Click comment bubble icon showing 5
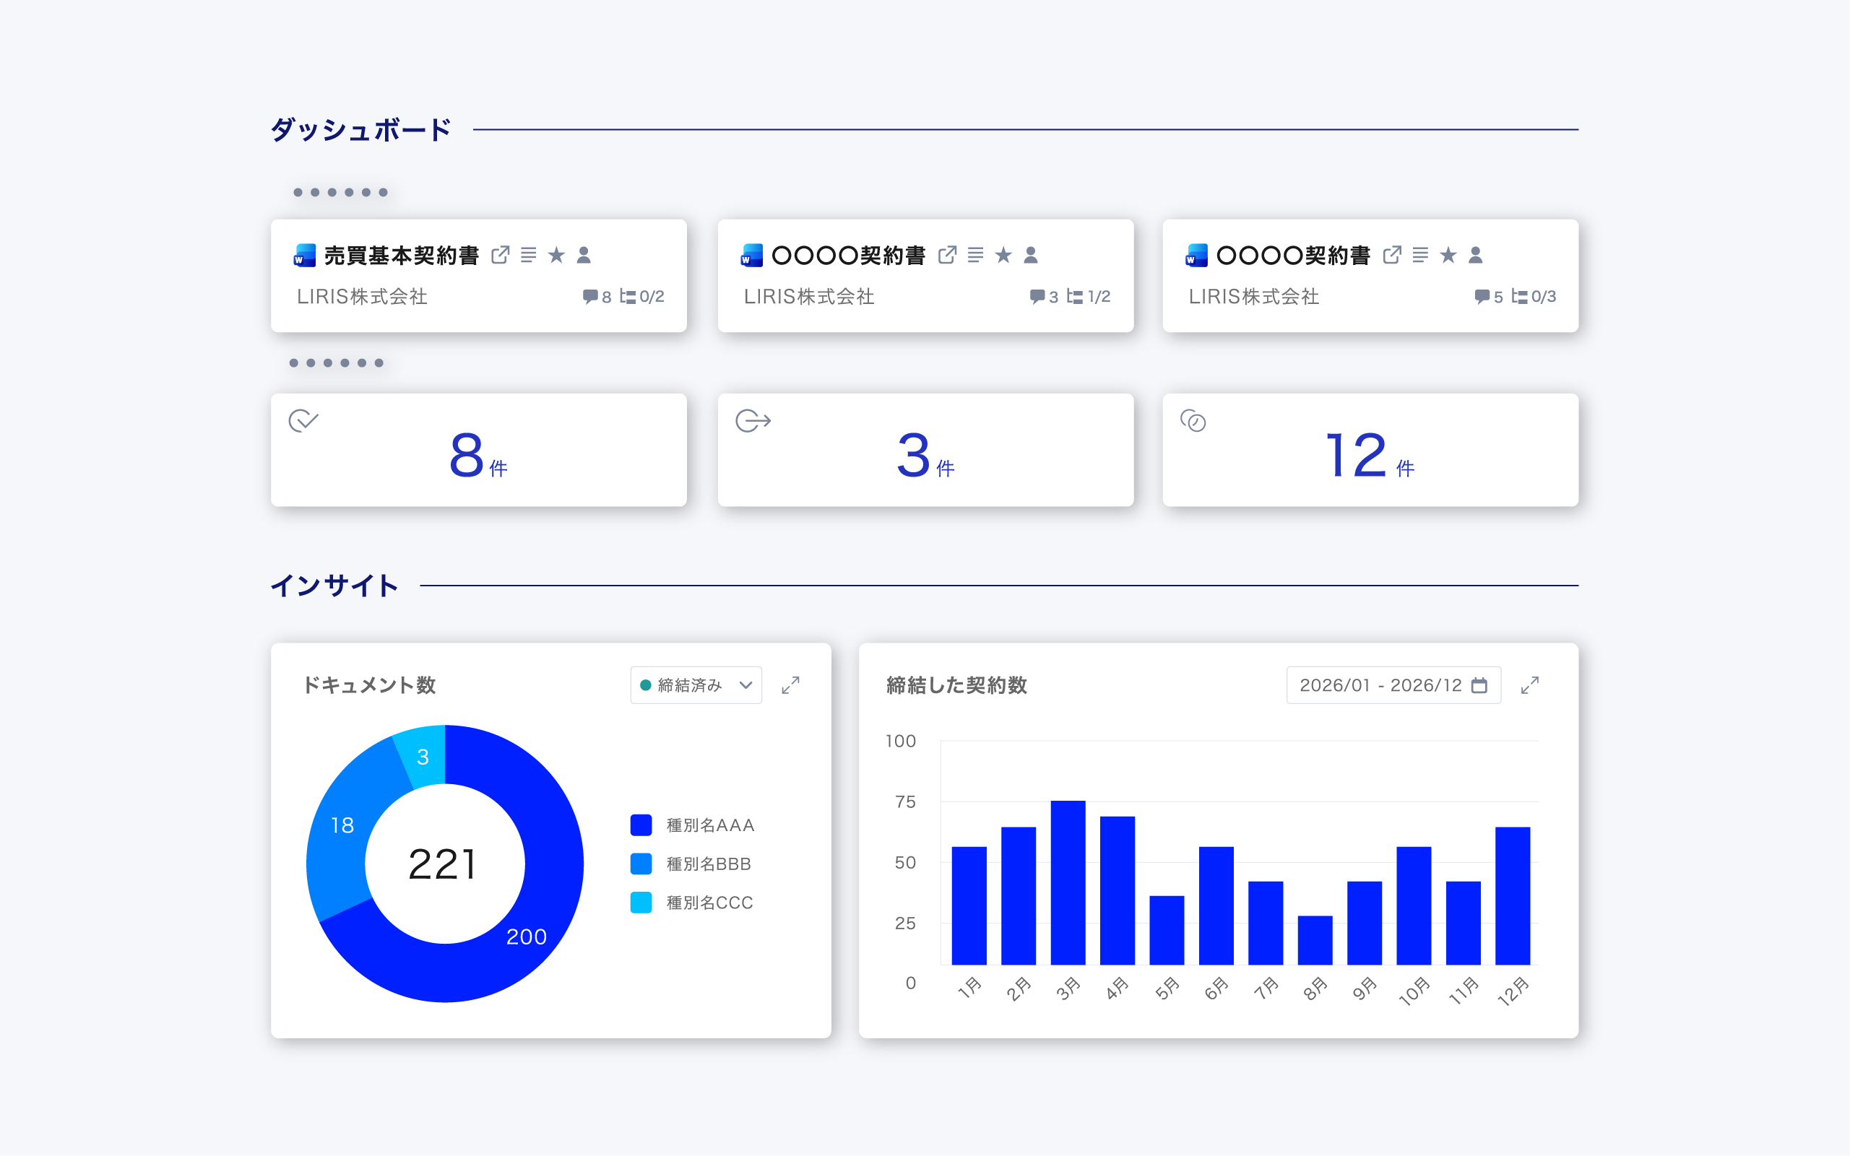Screen dimensions: 1850x1156 click(1482, 296)
